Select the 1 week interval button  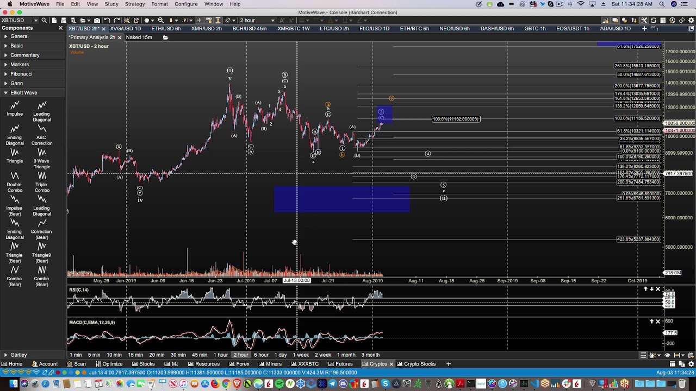(x=301, y=355)
